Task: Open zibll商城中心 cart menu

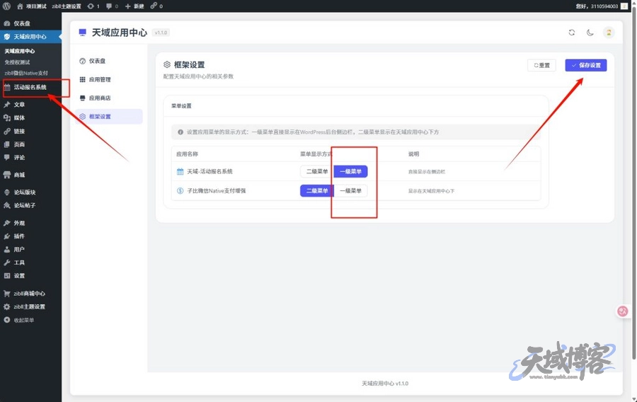Action: coord(30,293)
